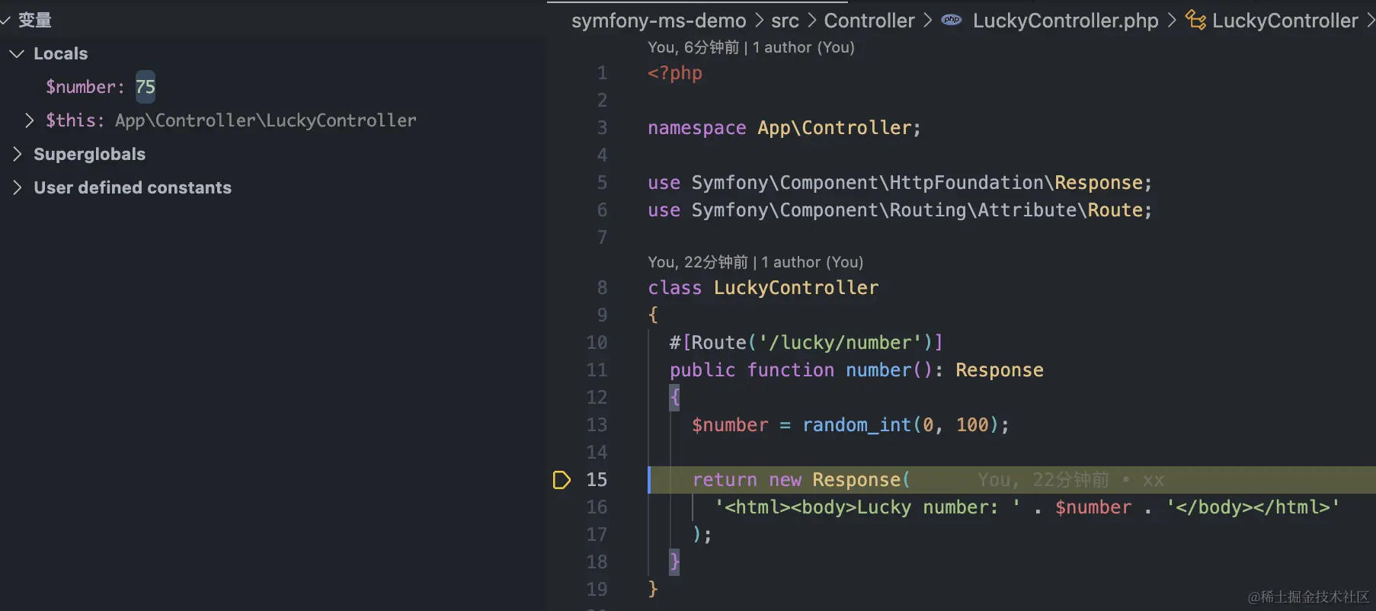The image size is (1376, 611).
Task: Click the Response return type on line 11
Action: click(1000, 370)
